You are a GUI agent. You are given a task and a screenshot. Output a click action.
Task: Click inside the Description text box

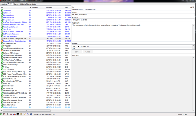pos(132,33)
